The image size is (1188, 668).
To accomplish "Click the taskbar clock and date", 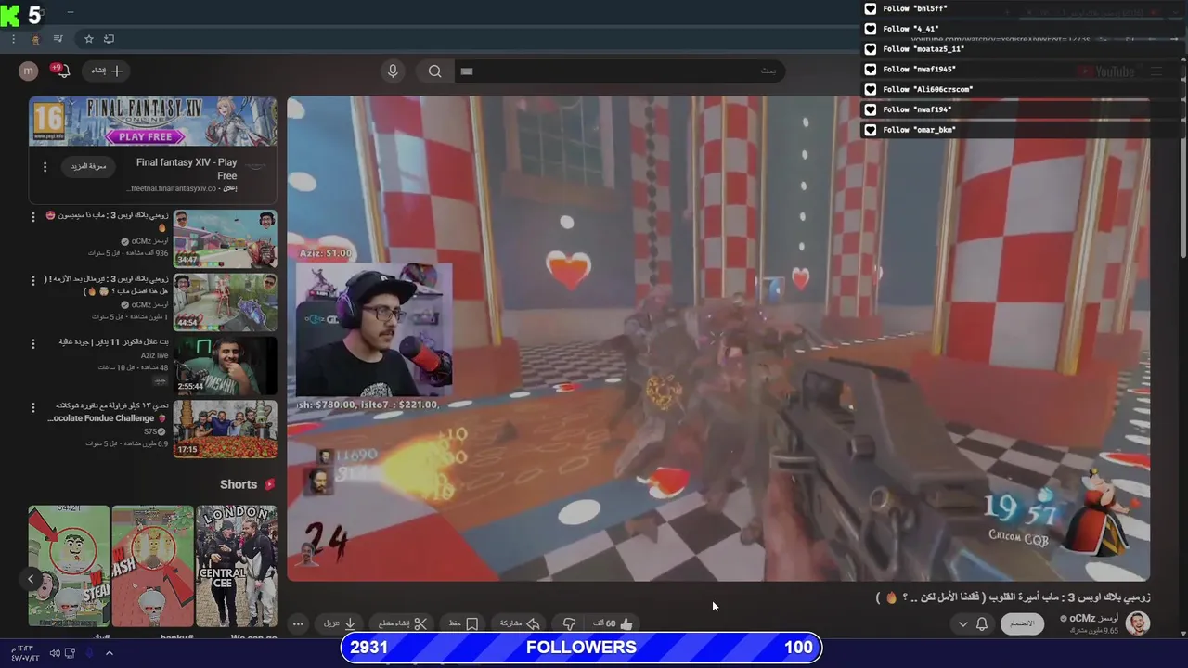I will tap(24, 653).
